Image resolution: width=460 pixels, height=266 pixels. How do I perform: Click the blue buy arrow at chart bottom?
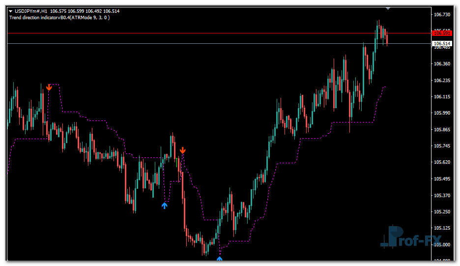coord(220,258)
